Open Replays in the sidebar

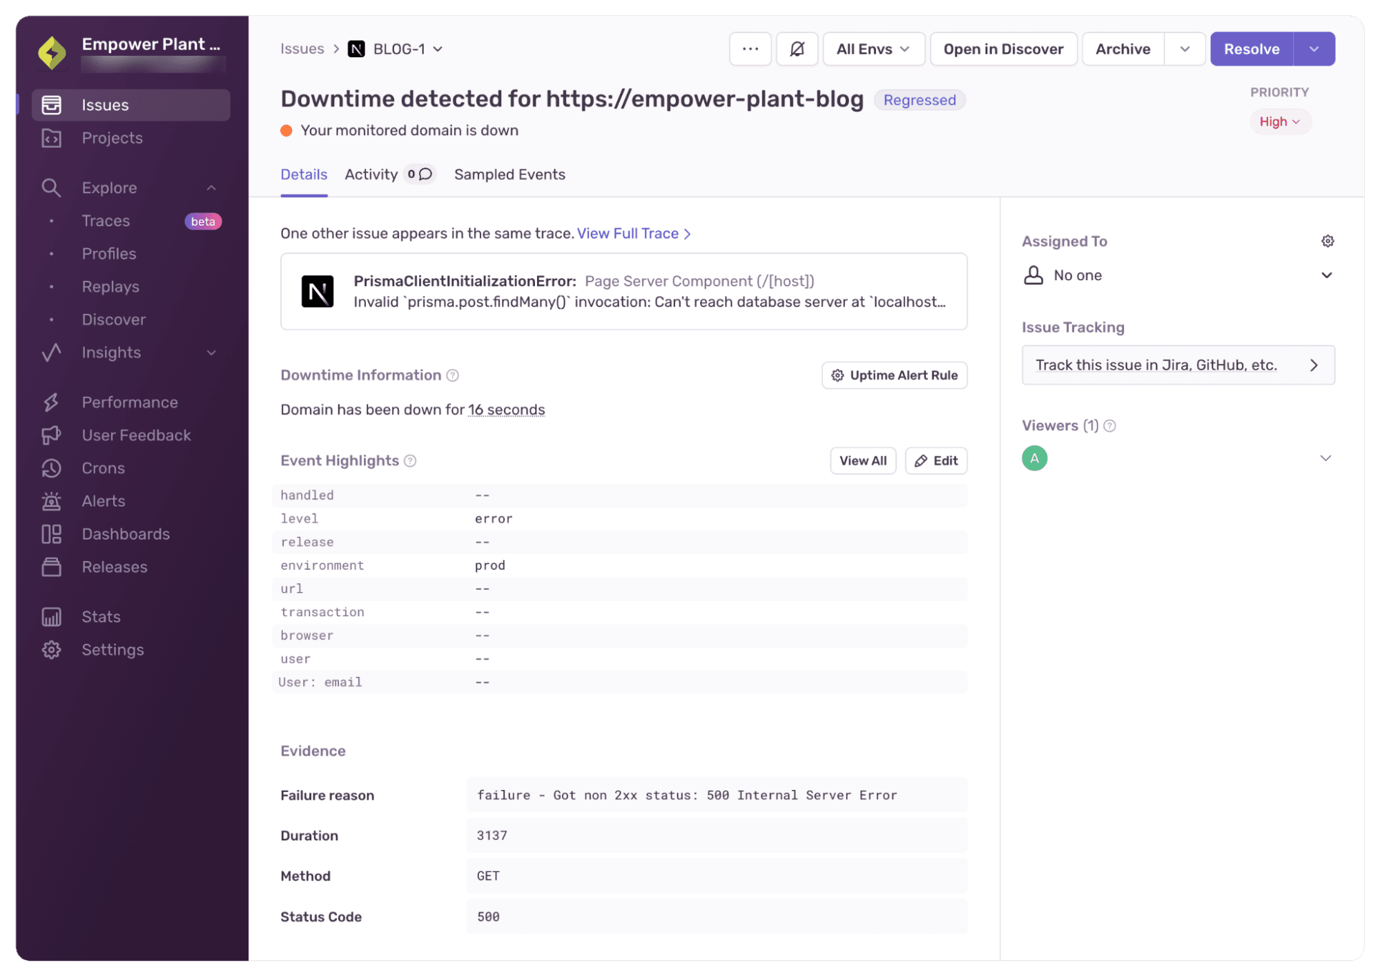click(x=110, y=286)
